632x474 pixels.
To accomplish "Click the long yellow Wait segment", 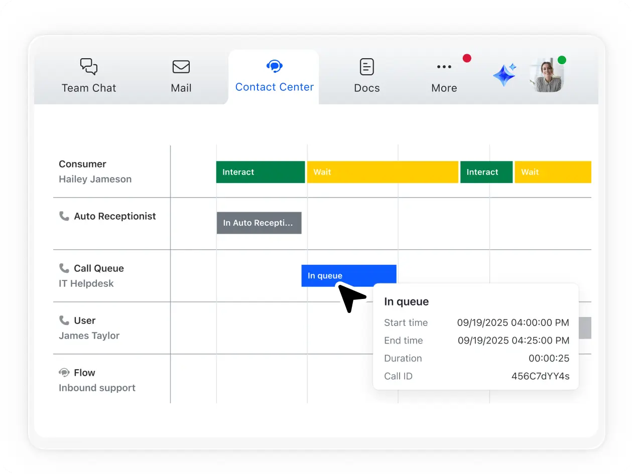I will click(383, 172).
